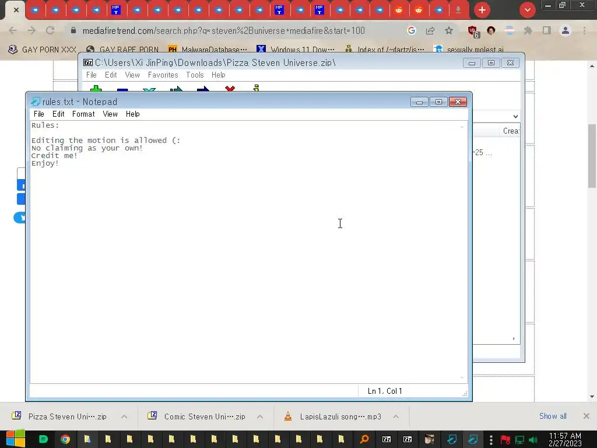
Task: Open 7-Zip Favorites menu
Action: click(163, 75)
